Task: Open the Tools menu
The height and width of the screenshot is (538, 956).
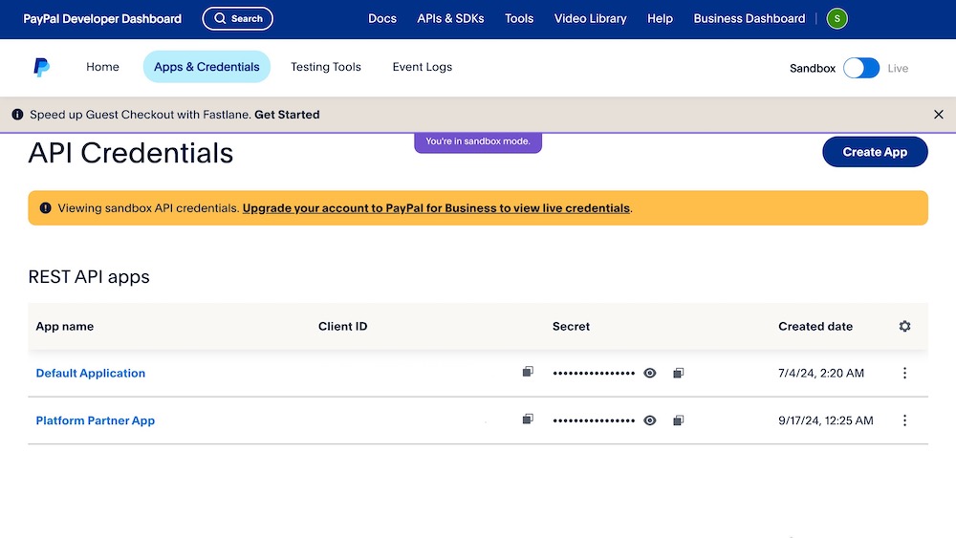Action: 519,19
